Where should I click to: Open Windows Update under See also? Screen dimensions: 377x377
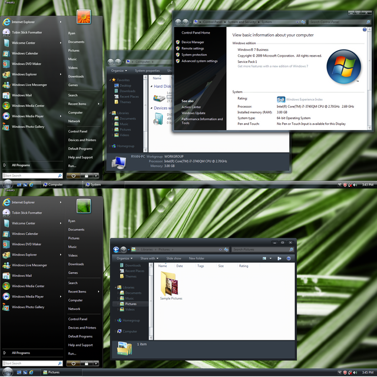[x=193, y=113]
